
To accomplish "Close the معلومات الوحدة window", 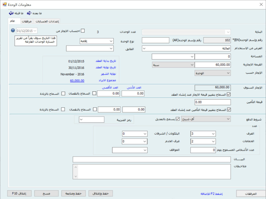I will 261,4.
